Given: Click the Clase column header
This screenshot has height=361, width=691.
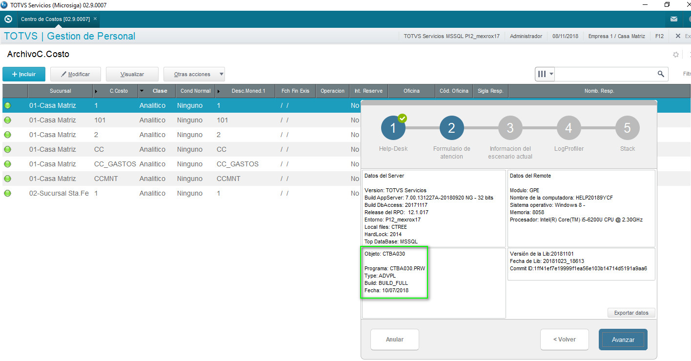Looking at the screenshot, I should (x=156, y=91).
